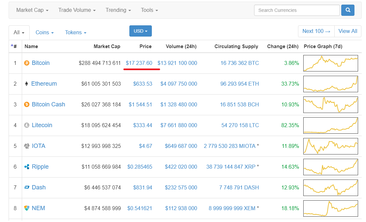The width and height of the screenshot is (366, 222).
Task: Click Bitcoin price $17 237.60
Action: pyautogui.click(x=139, y=63)
